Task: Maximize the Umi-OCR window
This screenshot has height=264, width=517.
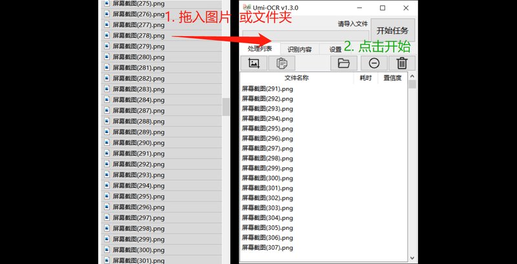Action: [x=383, y=8]
